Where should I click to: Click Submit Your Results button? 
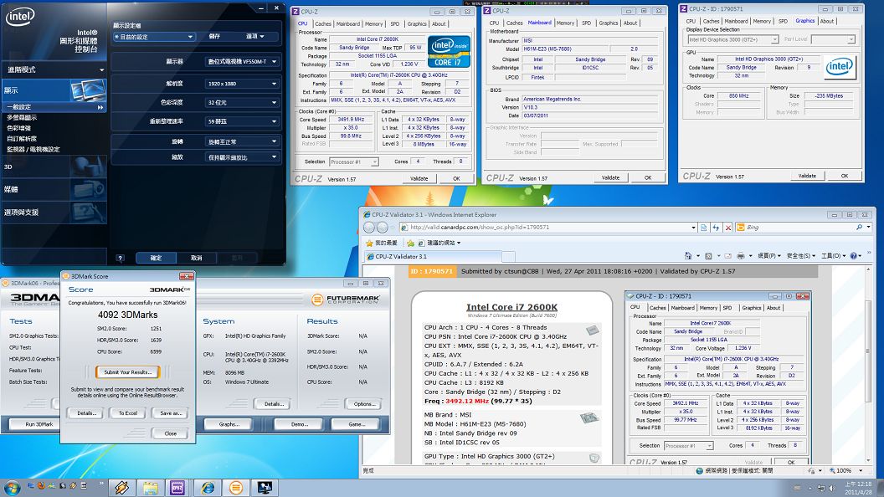(127, 371)
